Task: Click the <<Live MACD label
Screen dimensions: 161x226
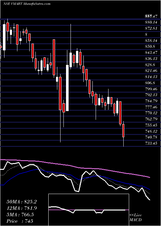Action: (136, 218)
